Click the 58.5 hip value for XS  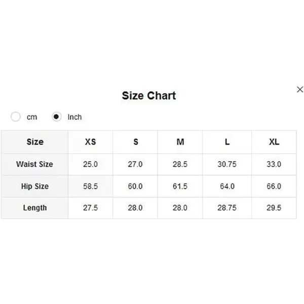click(x=90, y=186)
